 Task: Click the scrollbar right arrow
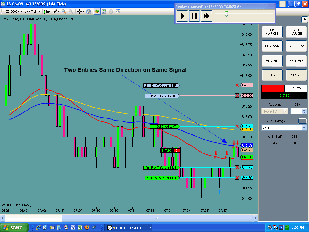(x=256, y=218)
